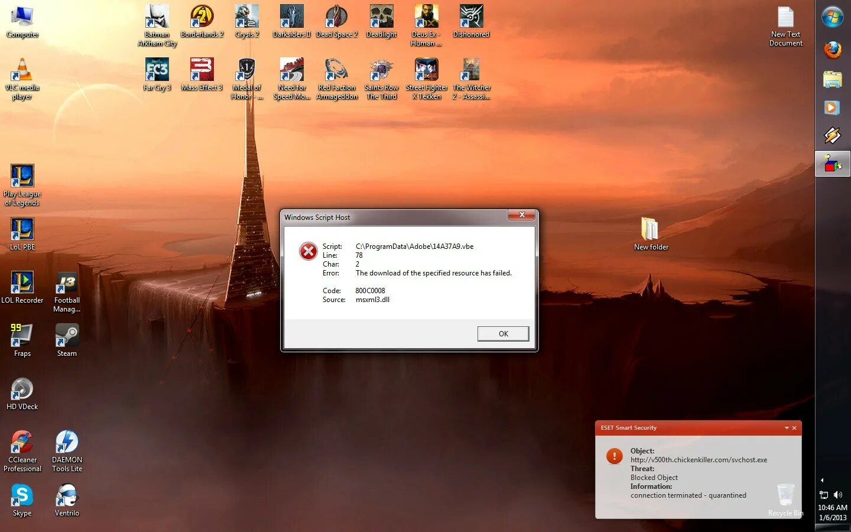Show hidden tray icons arrow
This screenshot has height=532, width=851.
pos(822,480)
